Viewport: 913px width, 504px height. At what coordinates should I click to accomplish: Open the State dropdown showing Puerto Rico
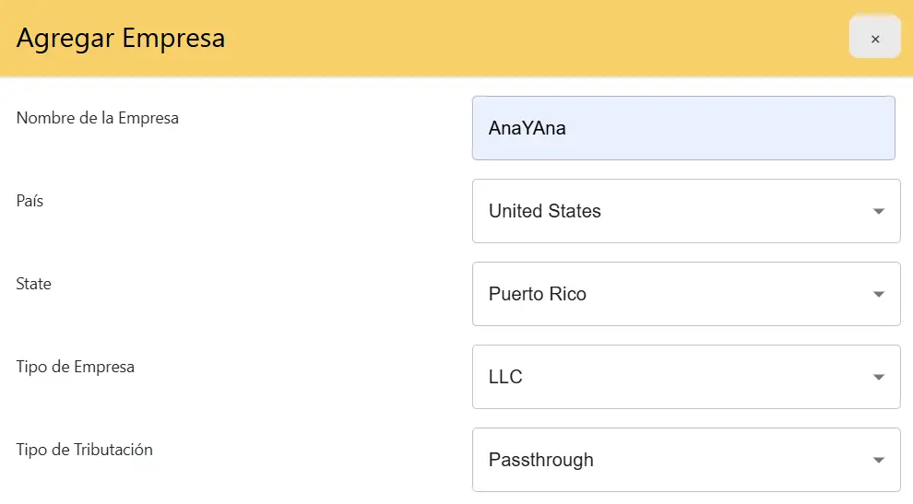(686, 294)
